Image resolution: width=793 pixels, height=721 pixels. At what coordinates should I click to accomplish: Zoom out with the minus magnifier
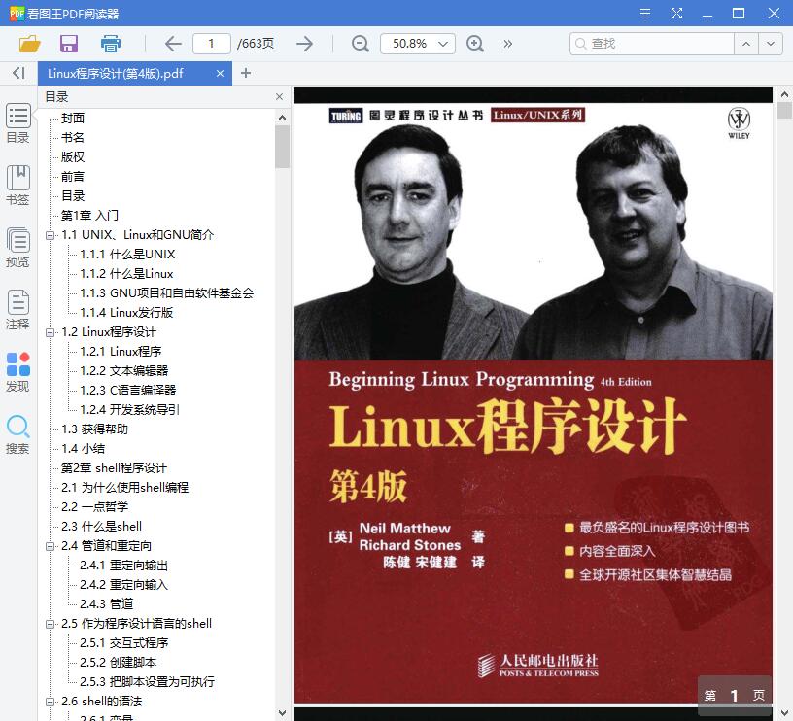(x=361, y=44)
